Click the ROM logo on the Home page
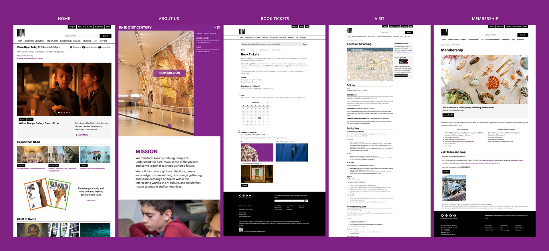The image size is (549, 251). tap(21, 33)
